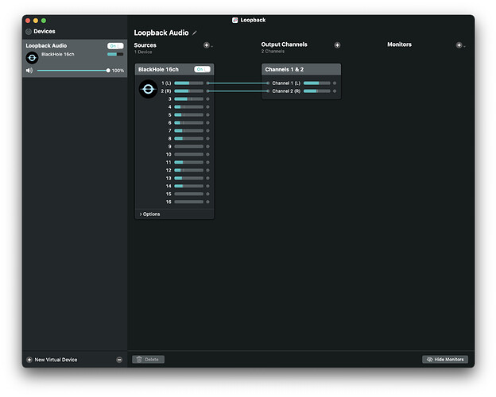Add an output channel with plus icon
496x397 pixels.
(337, 45)
